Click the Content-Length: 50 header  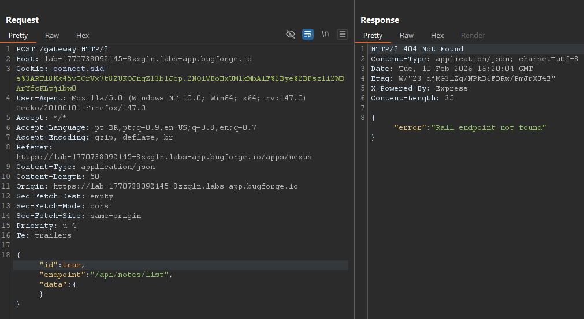58,177
